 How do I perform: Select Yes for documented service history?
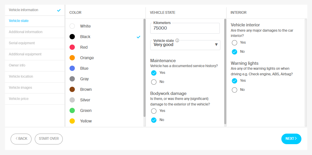[154, 73]
